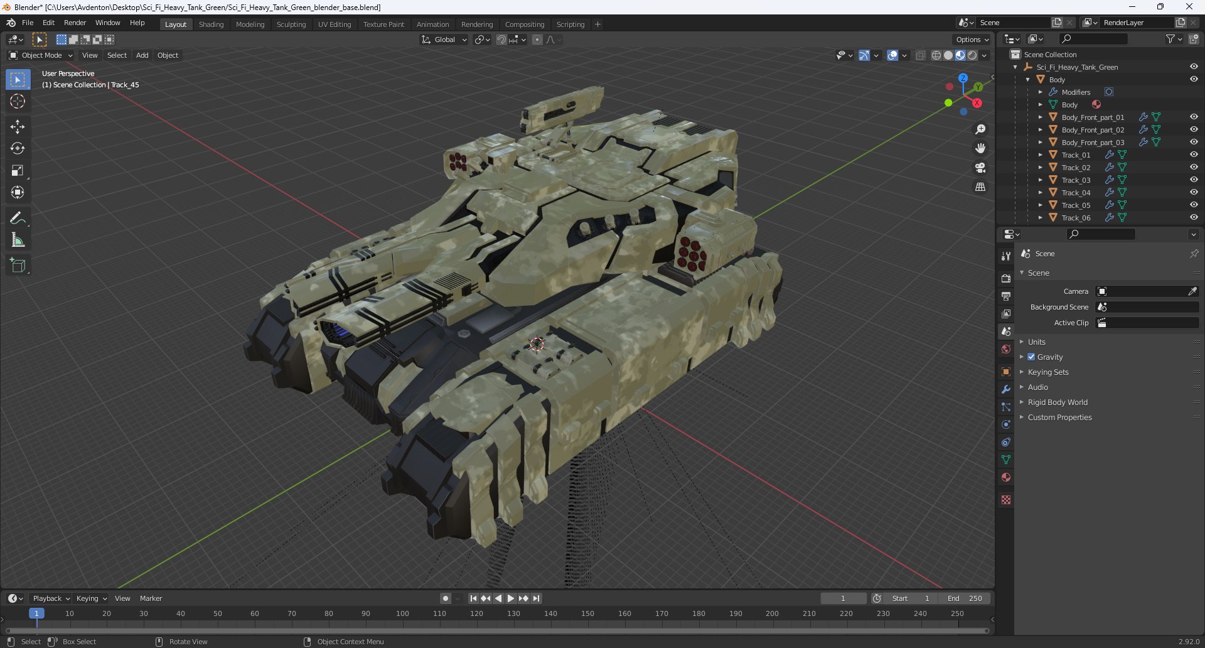
Task: Open the Render menu
Action: click(75, 23)
